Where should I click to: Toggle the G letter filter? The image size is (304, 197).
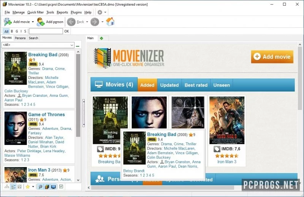click(x=17, y=31)
